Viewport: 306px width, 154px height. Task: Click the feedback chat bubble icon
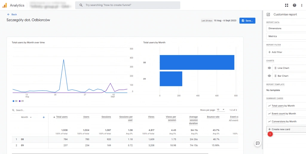pos(257,143)
